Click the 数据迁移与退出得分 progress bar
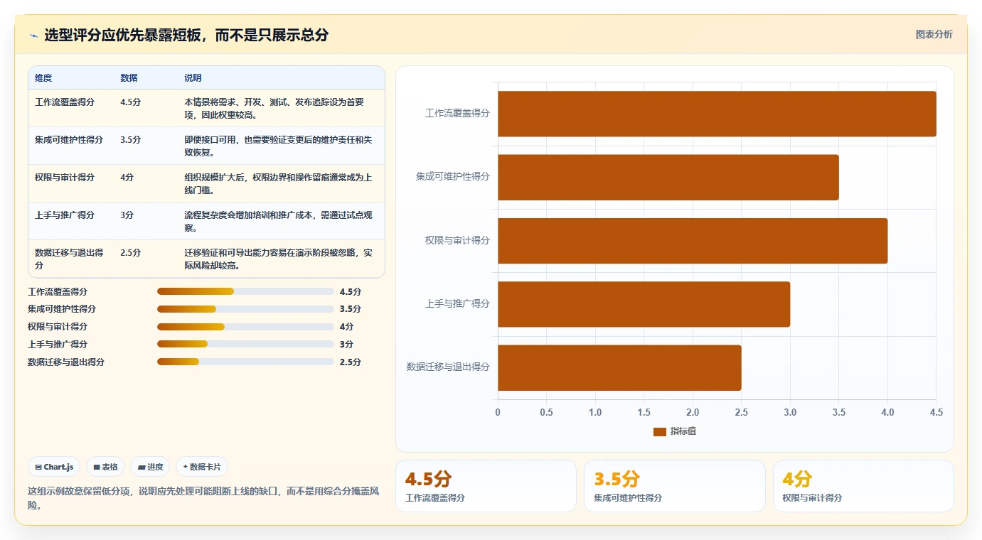 (245, 362)
